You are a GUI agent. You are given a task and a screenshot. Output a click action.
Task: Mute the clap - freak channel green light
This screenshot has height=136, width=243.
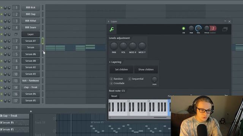[x=2, y=87]
